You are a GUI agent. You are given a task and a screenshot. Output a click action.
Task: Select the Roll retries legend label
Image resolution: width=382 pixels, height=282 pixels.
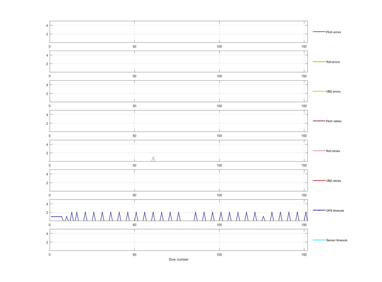click(333, 151)
